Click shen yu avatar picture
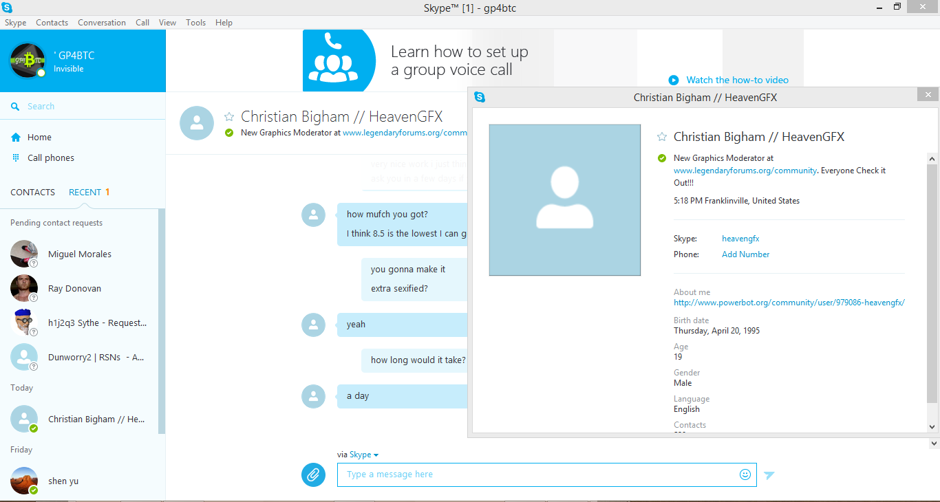 click(x=24, y=481)
